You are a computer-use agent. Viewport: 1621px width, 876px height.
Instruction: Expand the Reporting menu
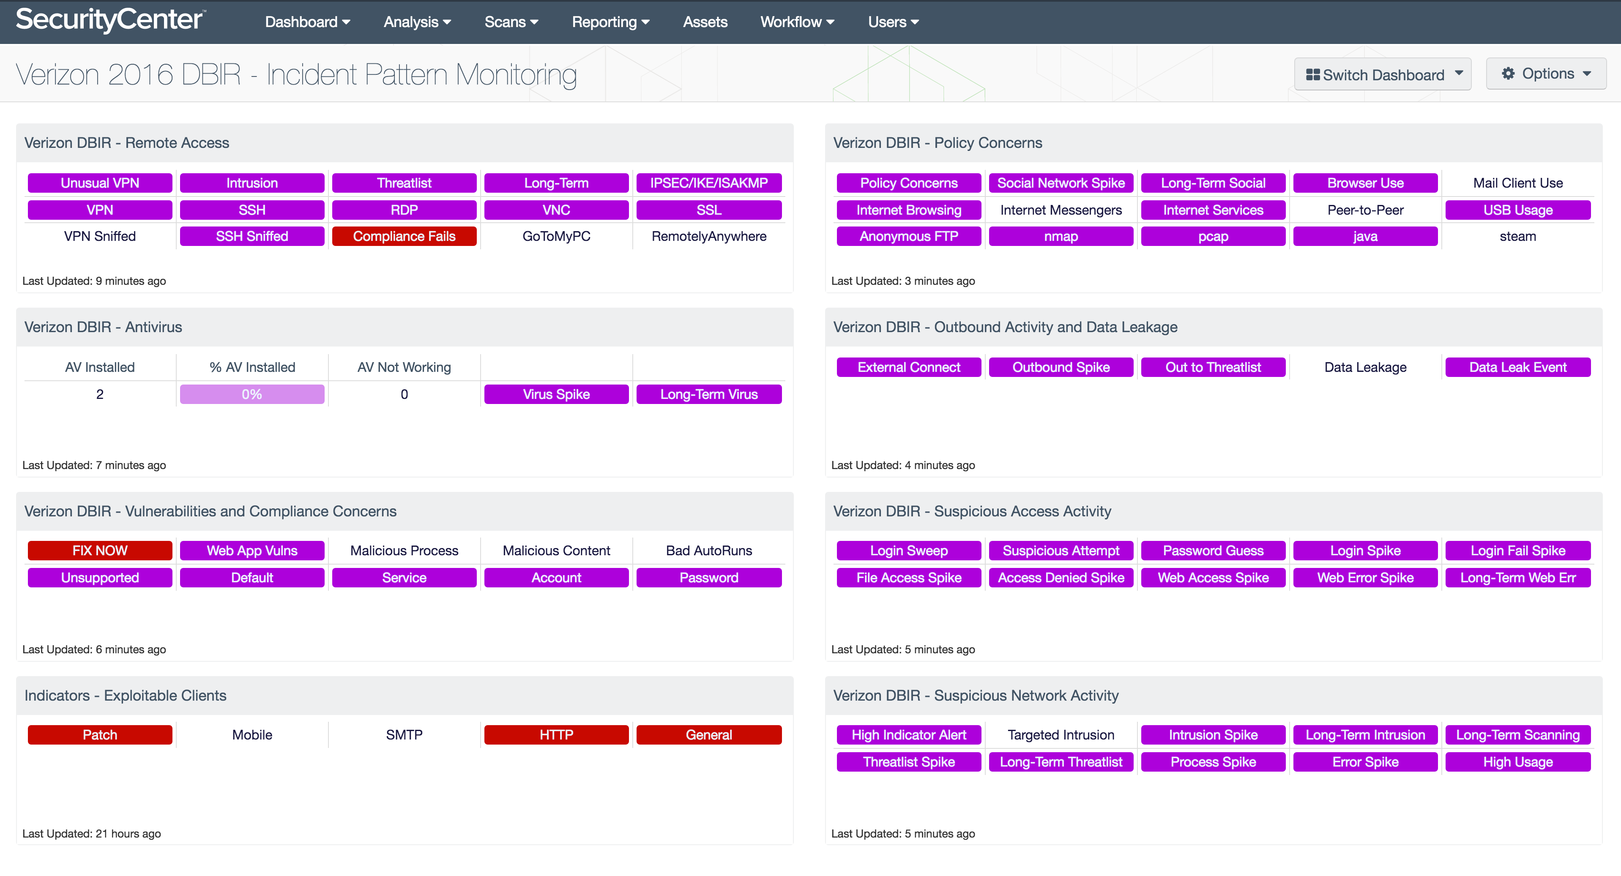coord(610,22)
